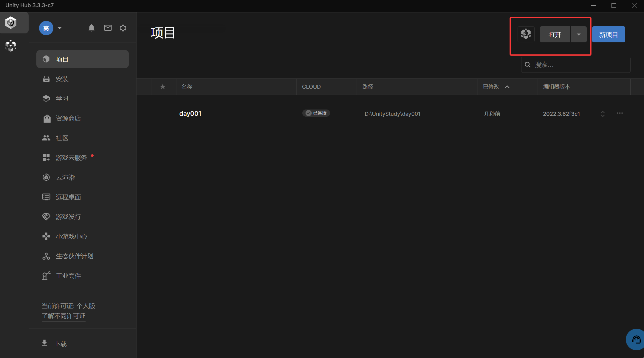The image size is (644, 358).
Task: Click the three-dot menu for day001
Action: click(620, 113)
